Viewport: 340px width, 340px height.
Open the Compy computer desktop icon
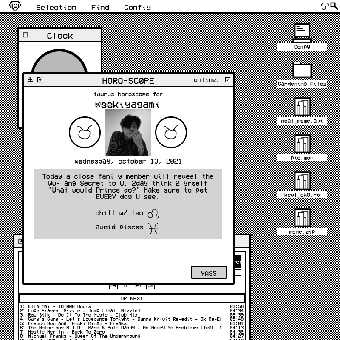pyautogui.click(x=302, y=33)
